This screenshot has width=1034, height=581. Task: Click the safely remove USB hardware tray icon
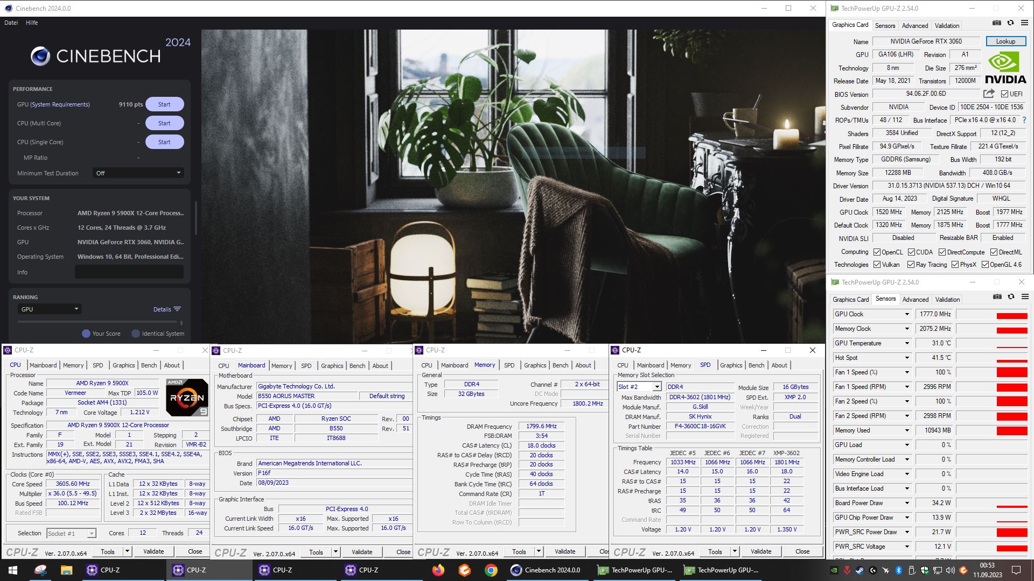[x=912, y=570]
